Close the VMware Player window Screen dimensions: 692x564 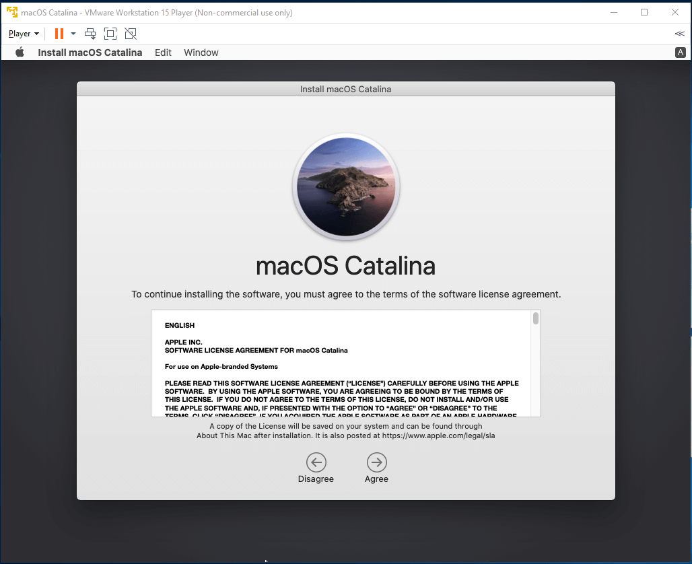tap(675, 12)
